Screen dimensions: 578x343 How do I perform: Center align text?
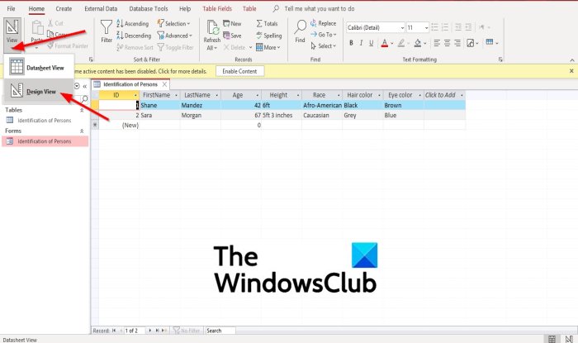point(448,43)
